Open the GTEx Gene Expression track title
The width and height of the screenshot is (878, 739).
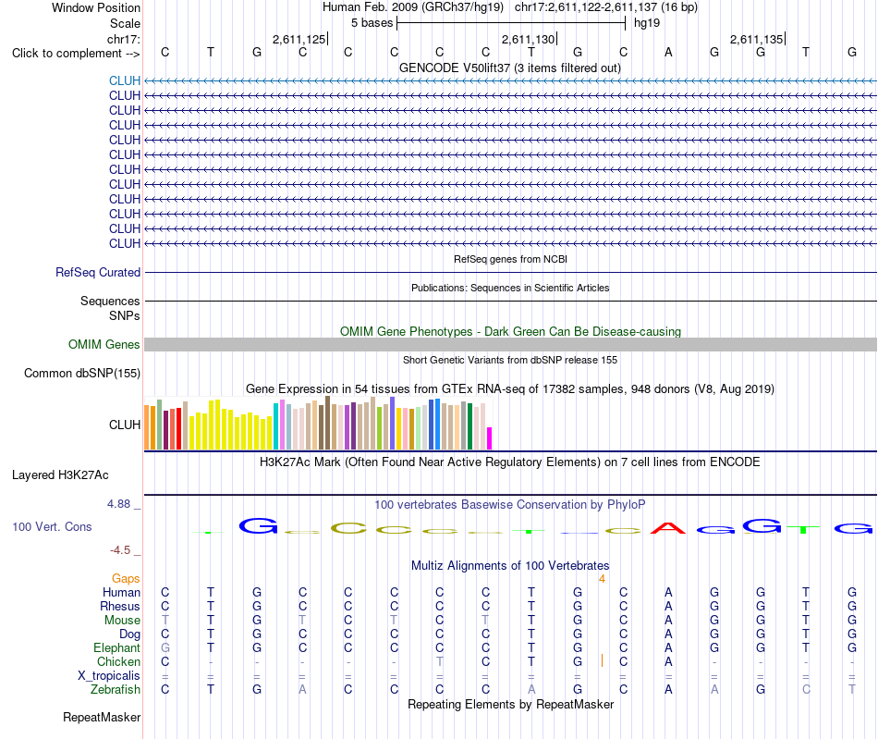pyautogui.click(x=509, y=388)
